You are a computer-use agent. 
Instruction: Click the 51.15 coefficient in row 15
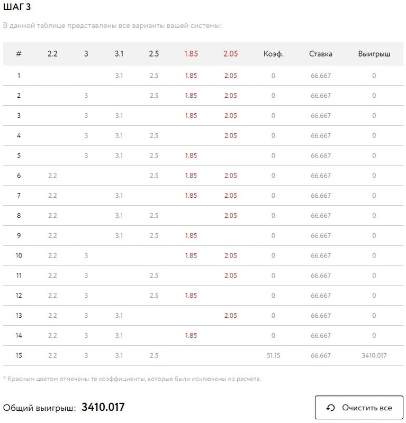point(273,355)
